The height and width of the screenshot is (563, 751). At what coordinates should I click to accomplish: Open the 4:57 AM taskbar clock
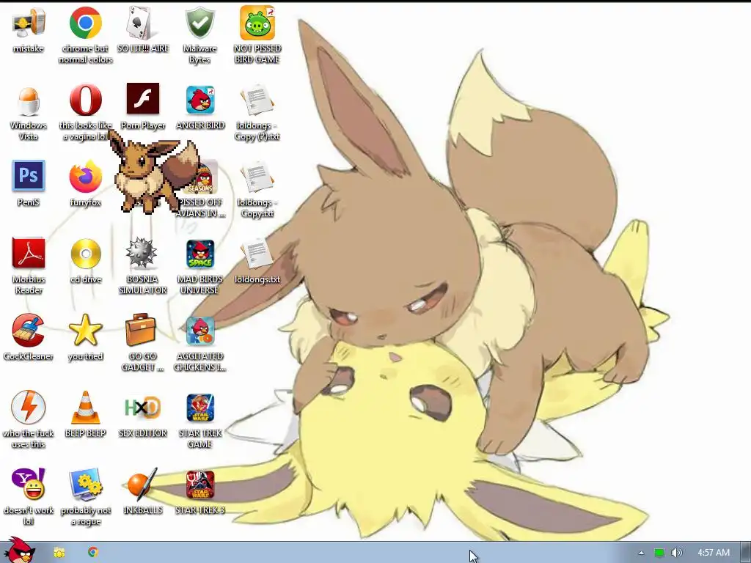[714, 553]
